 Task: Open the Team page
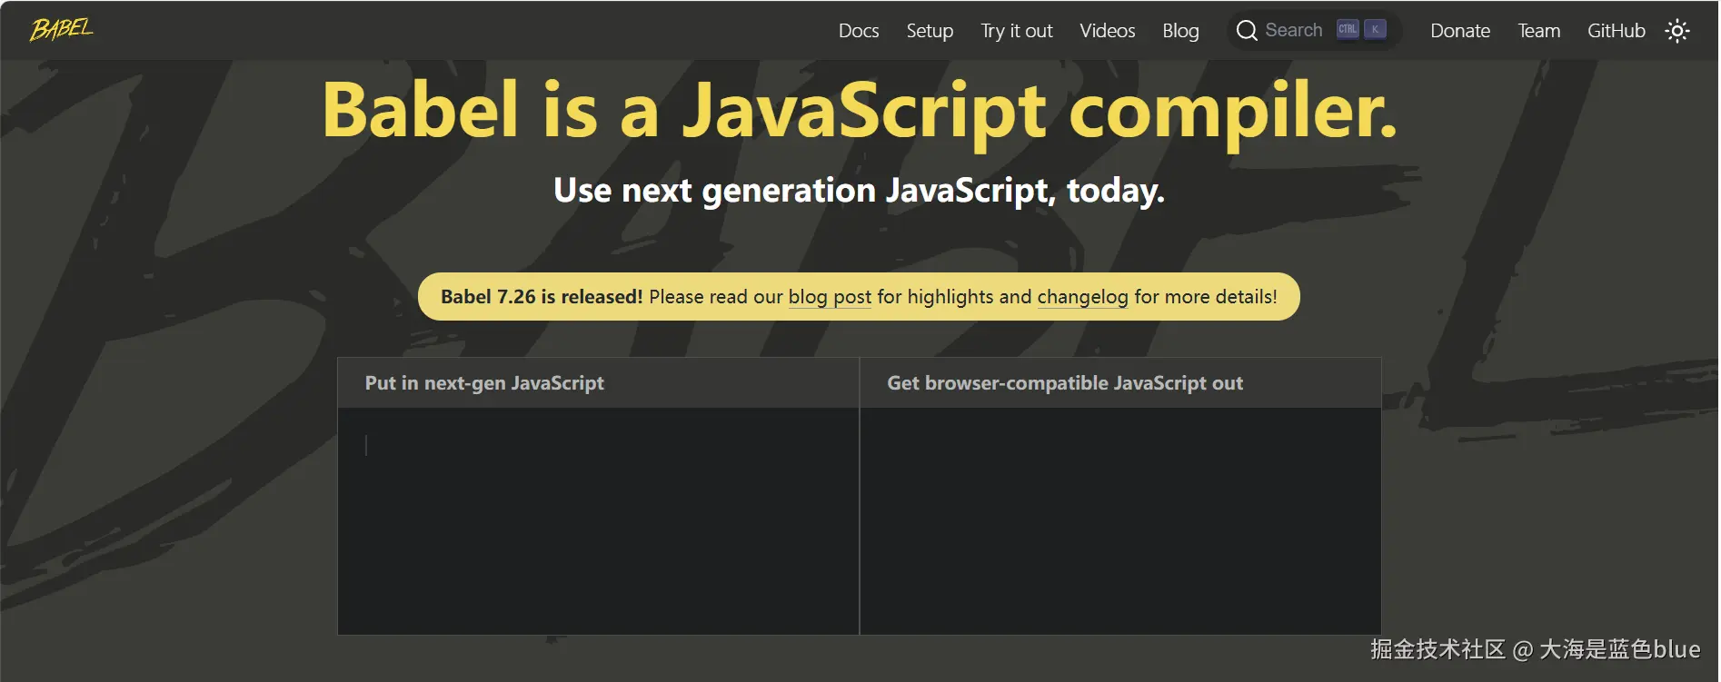tap(1538, 31)
